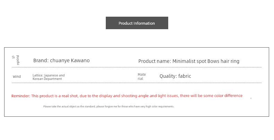Click the Product name: Minimalist spot Bows hair ring
The height and width of the screenshot is (140, 274).
pos(189,61)
